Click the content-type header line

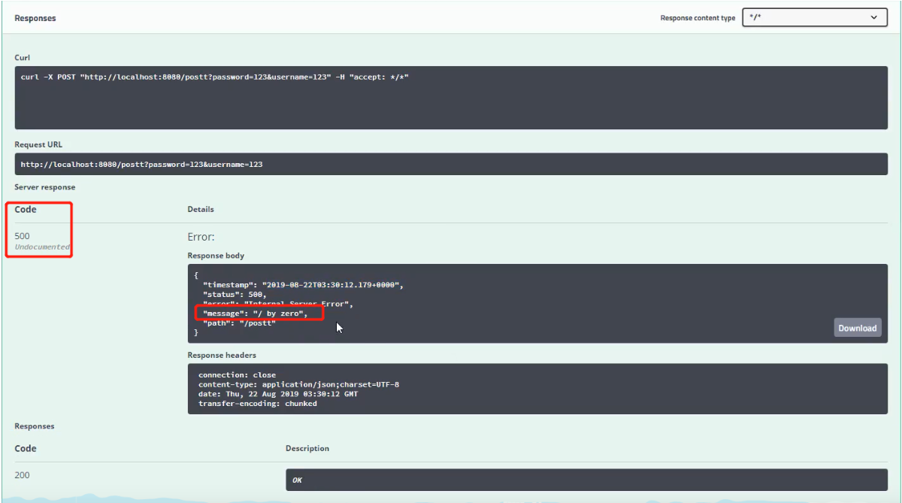click(x=298, y=384)
